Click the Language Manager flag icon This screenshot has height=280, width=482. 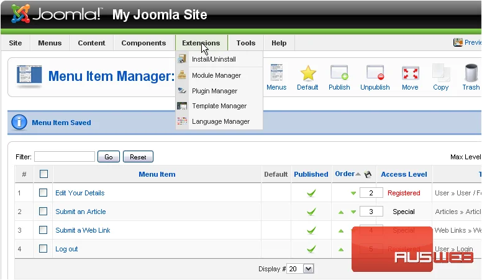182,121
